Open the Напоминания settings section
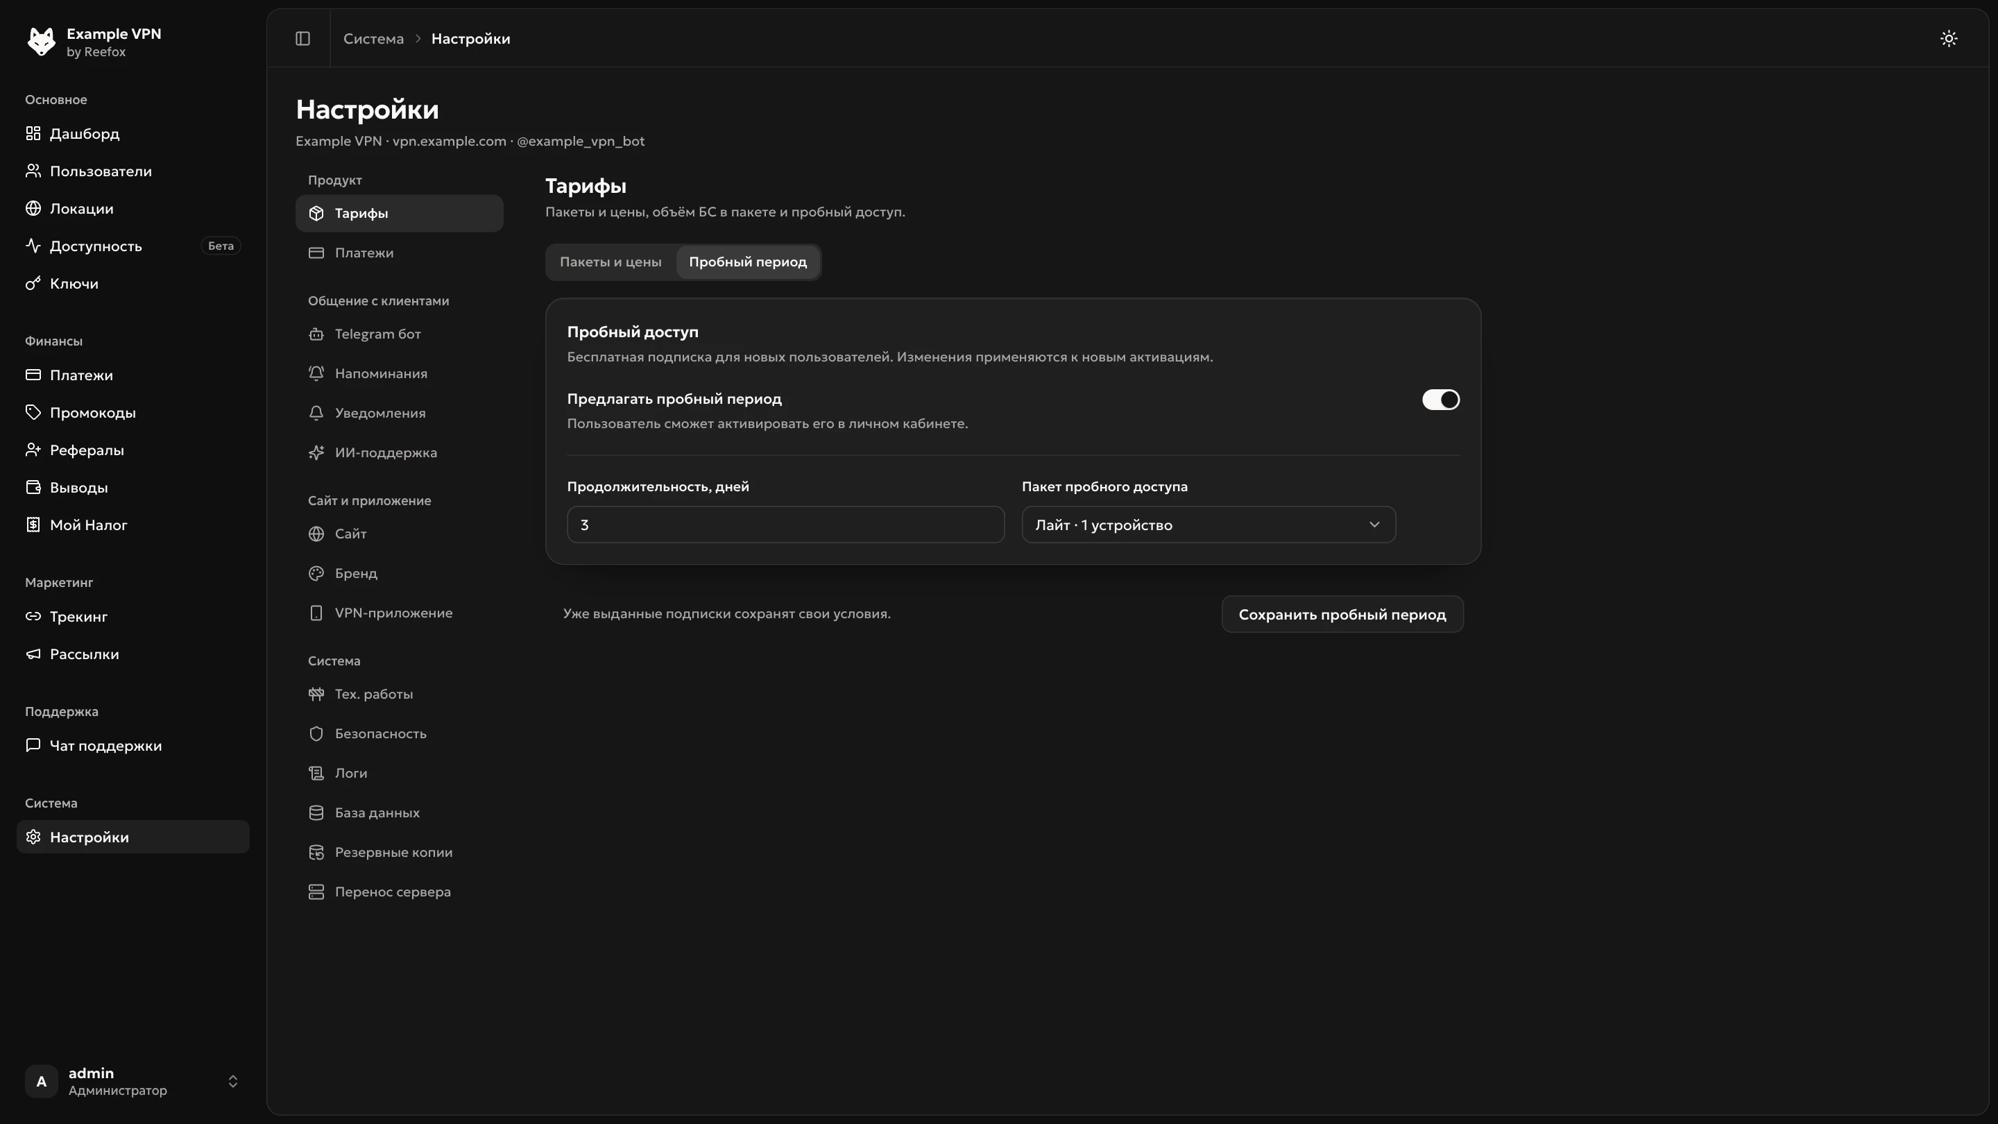Image resolution: width=1998 pixels, height=1124 pixels. [400, 374]
